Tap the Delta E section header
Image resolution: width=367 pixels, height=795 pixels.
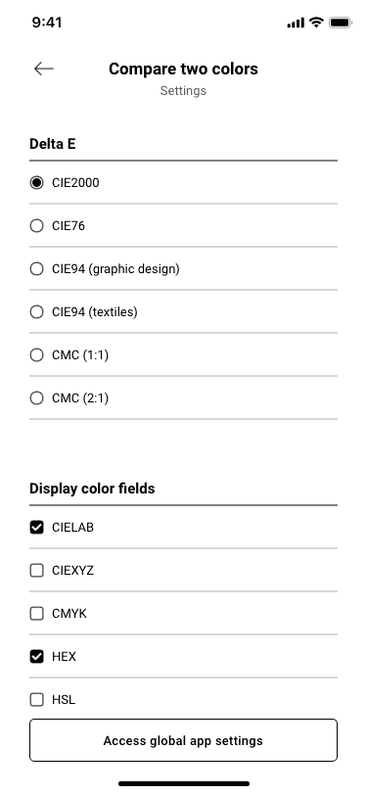[x=53, y=144]
